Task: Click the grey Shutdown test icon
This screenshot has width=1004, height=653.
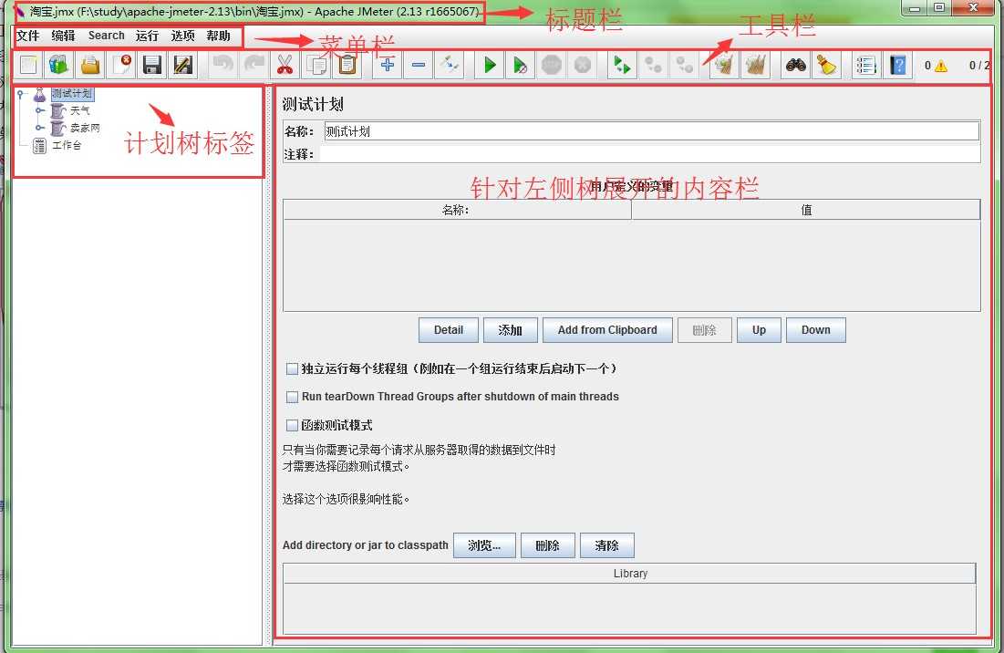Action: click(582, 65)
